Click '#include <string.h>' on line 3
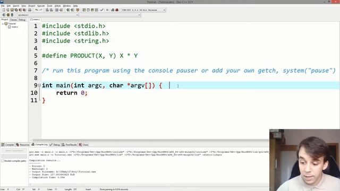Viewport: 340px width, 191px height. point(75,41)
